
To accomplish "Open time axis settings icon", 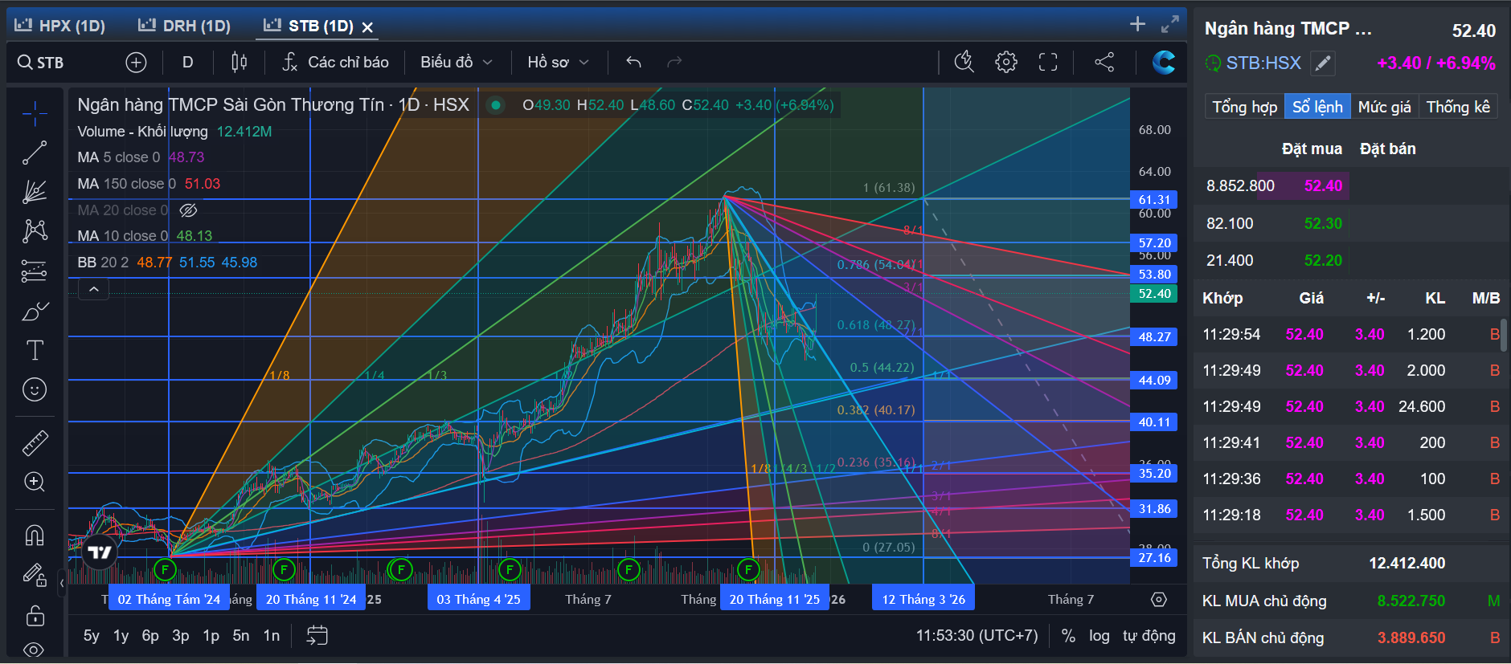I will click(1158, 600).
